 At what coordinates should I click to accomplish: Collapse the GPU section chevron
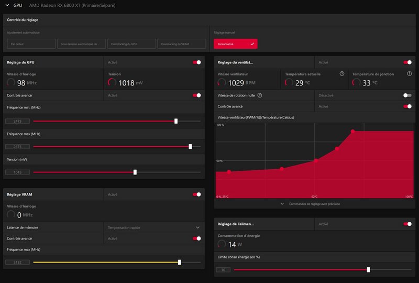[7, 5]
